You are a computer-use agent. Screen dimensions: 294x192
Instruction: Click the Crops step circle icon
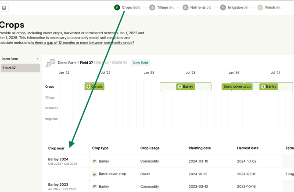117,7
